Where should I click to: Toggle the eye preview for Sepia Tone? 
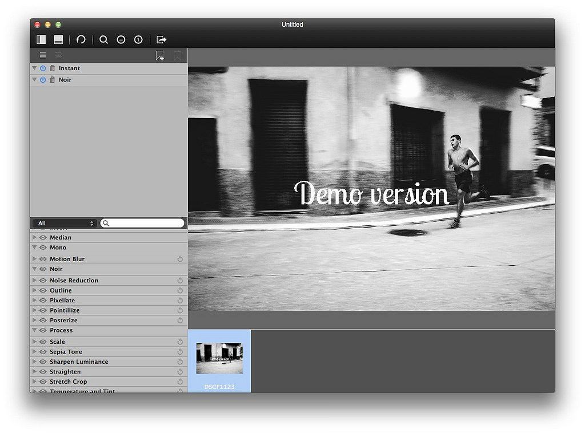43,352
